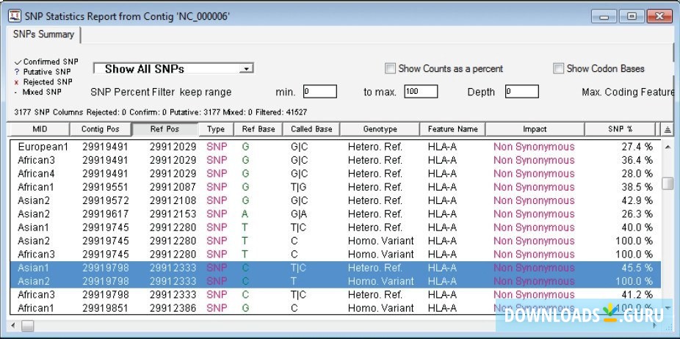The width and height of the screenshot is (680, 339).
Task: Click the min. percent filter input field
Action: pos(319,92)
